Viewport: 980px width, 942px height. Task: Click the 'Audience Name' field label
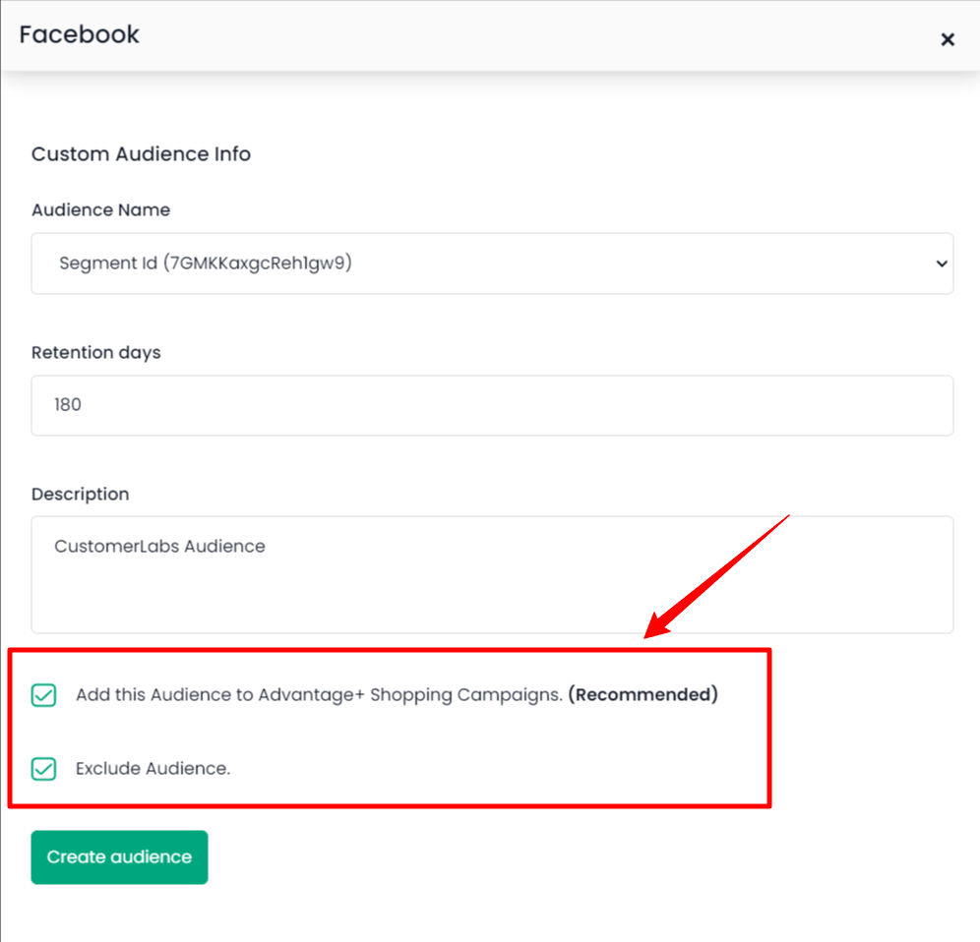[100, 209]
